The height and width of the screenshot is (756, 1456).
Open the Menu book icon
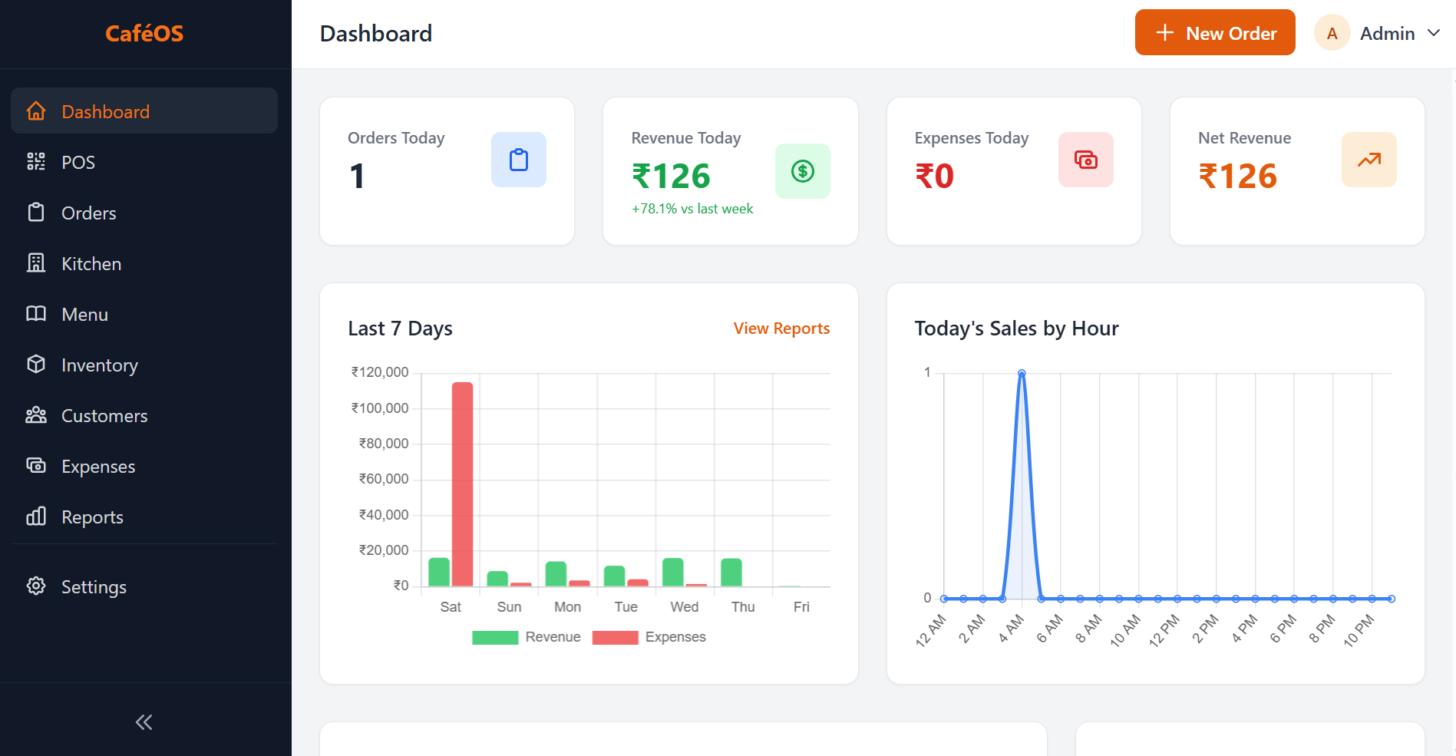point(36,313)
